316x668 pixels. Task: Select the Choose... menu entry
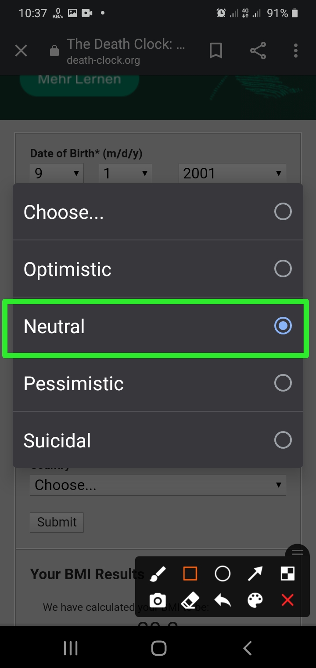click(x=158, y=212)
